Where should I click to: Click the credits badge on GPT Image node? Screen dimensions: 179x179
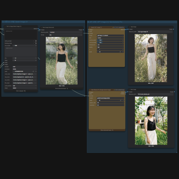point(118,27)
